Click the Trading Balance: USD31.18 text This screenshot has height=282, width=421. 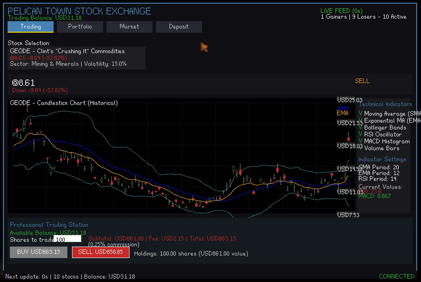point(44,18)
